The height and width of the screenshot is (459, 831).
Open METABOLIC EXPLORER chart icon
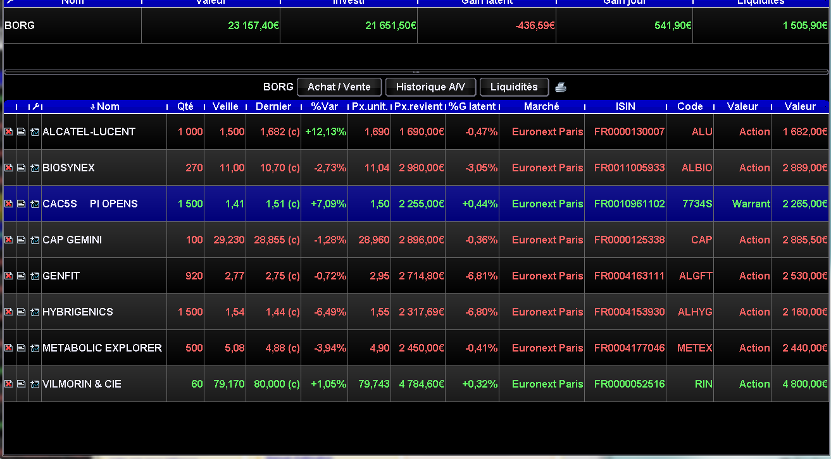[x=35, y=348]
